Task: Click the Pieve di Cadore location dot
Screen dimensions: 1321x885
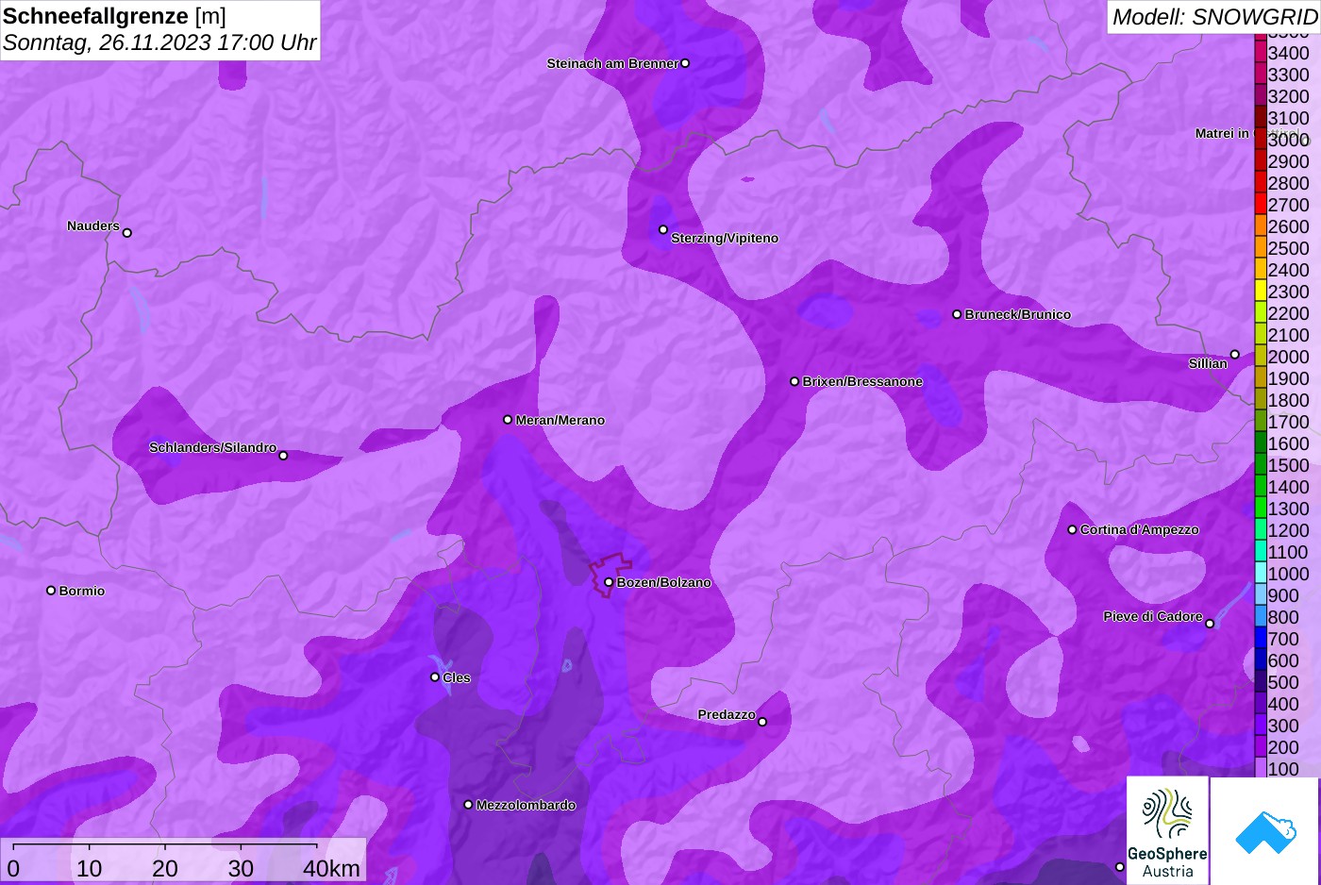Action: [x=1210, y=624]
